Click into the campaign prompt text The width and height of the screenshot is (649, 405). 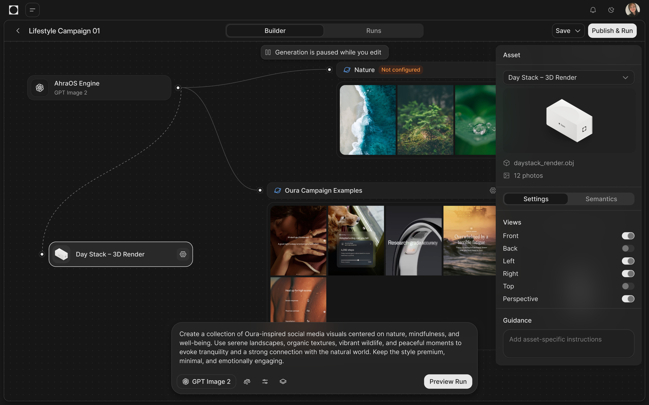click(320, 347)
